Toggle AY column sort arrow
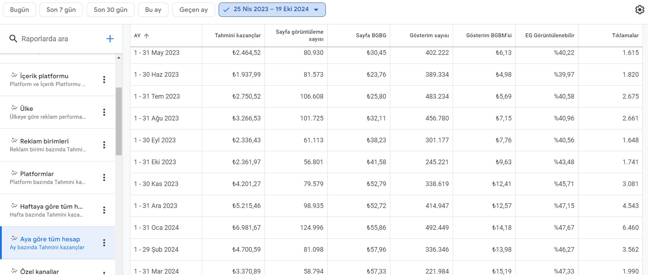 coord(147,35)
